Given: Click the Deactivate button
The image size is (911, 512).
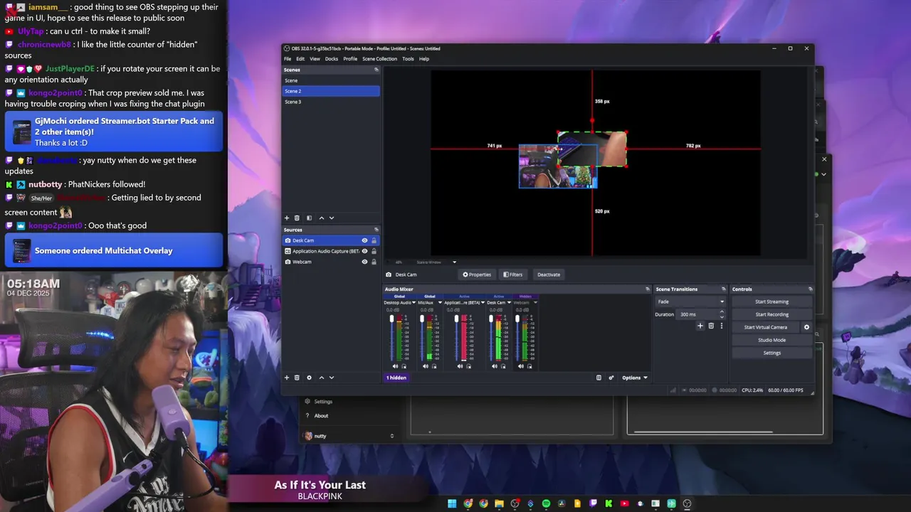Looking at the screenshot, I should point(549,274).
